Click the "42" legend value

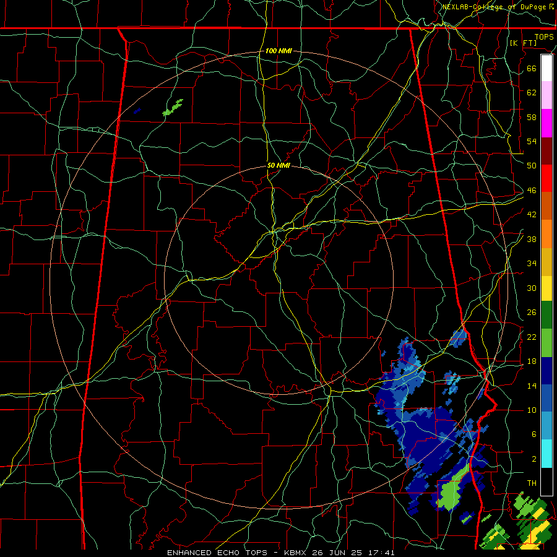532,215
